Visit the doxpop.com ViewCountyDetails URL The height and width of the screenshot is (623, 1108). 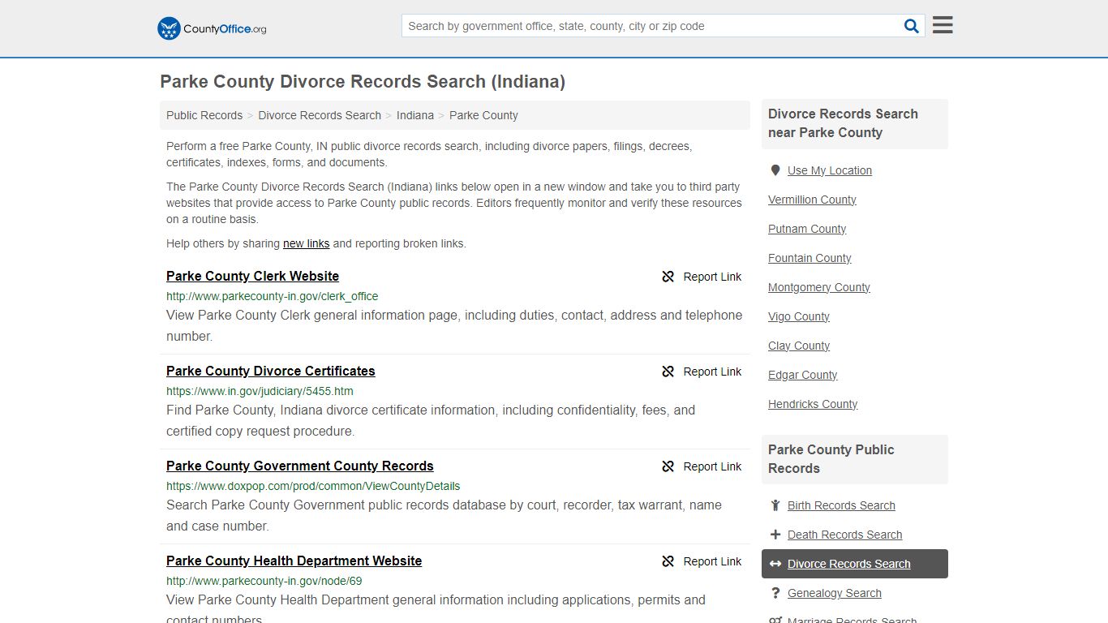coord(313,486)
